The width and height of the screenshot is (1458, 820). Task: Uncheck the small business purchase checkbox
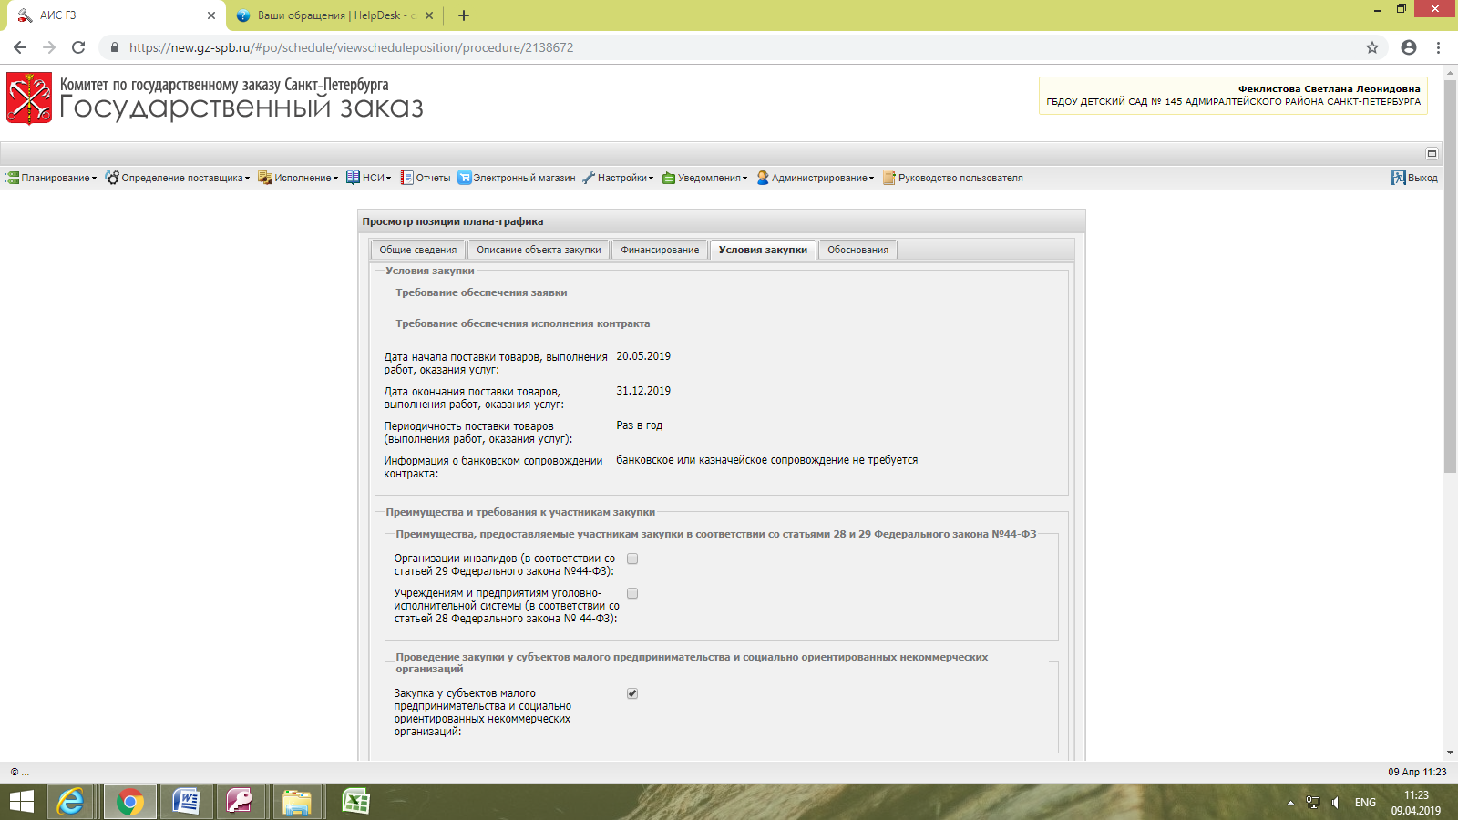632,693
